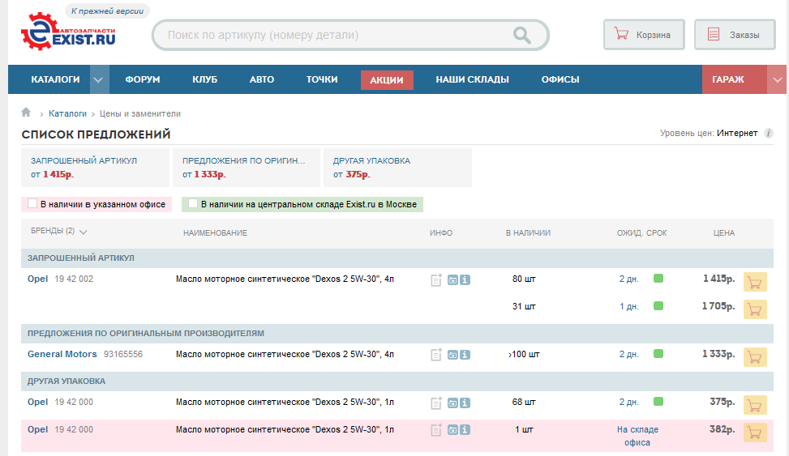Click the Цена column header

click(724, 232)
